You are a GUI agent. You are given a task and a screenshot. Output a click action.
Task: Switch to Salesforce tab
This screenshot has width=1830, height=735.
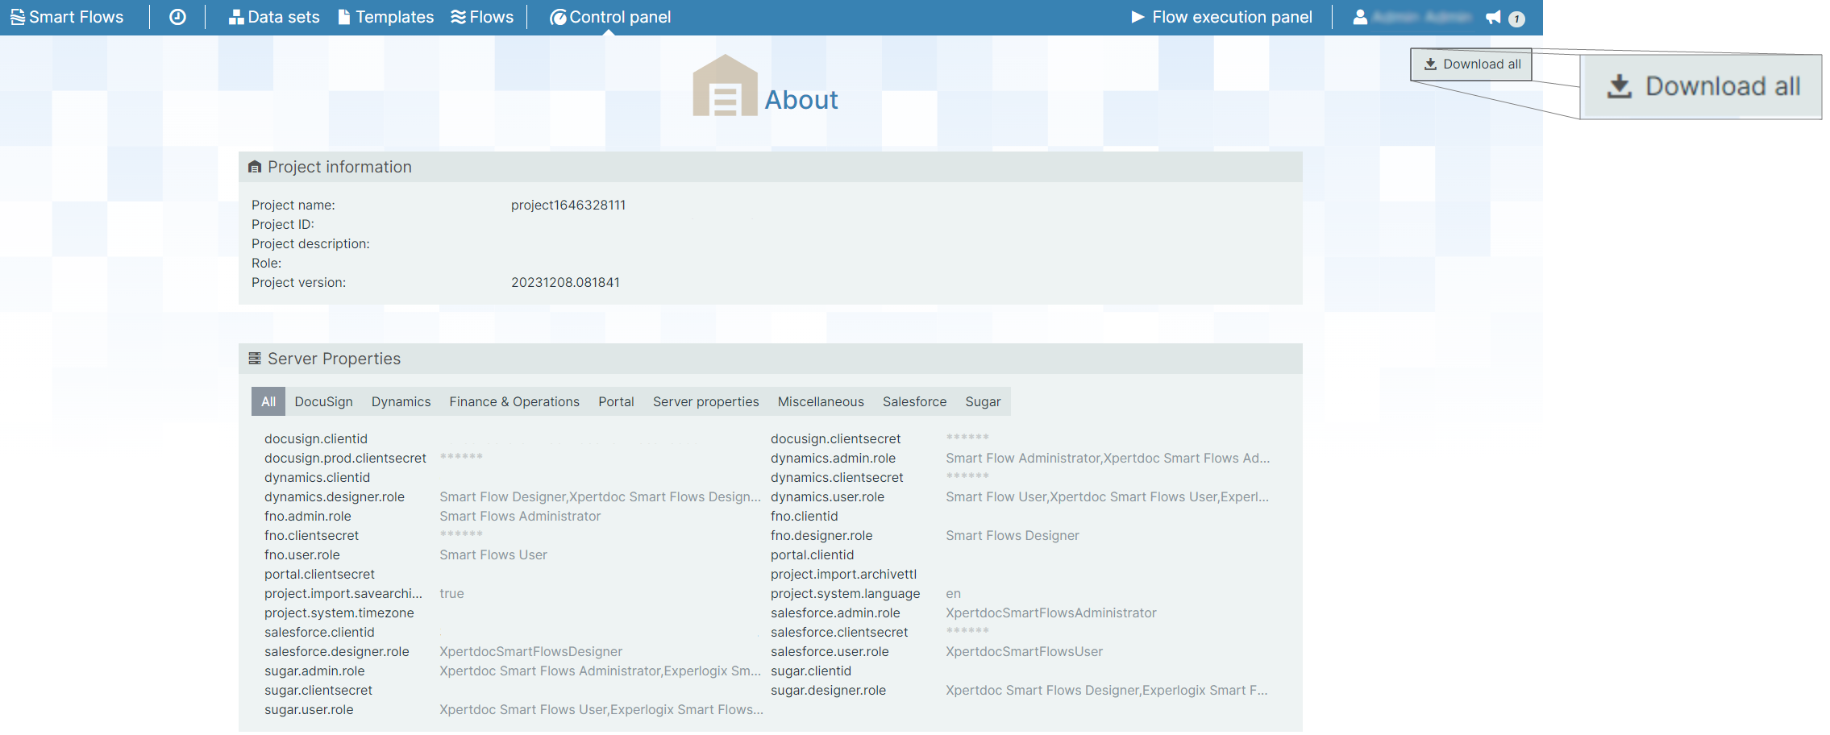pyautogui.click(x=914, y=401)
